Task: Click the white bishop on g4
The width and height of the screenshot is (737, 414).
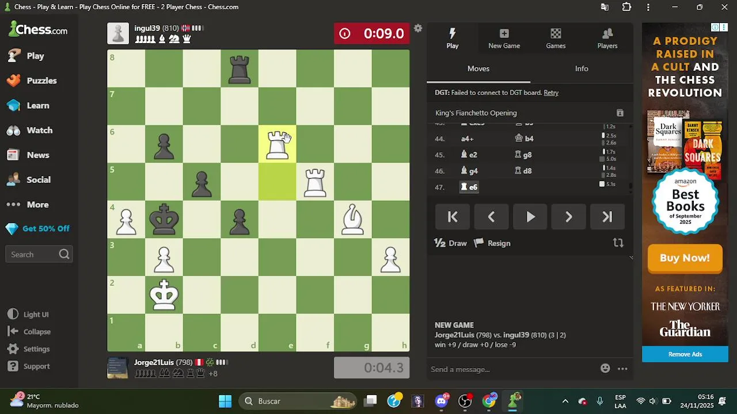Action: coord(353,220)
